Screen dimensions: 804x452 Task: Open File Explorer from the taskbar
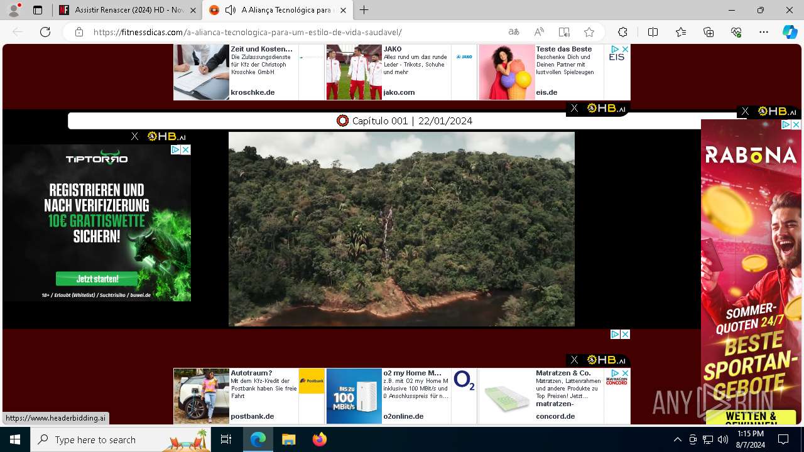(288, 439)
